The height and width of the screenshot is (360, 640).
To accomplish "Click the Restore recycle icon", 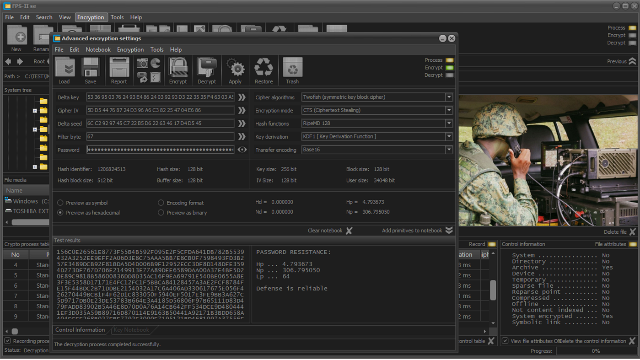I will [x=264, y=70].
